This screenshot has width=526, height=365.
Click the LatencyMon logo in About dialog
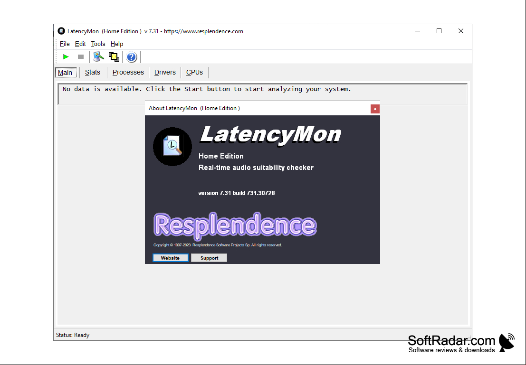172,147
